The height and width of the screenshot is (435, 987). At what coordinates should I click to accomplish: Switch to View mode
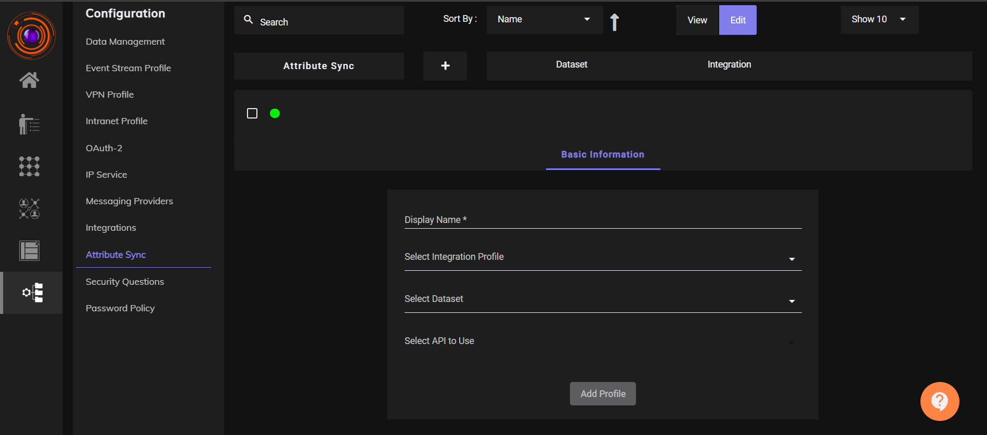point(697,20)
